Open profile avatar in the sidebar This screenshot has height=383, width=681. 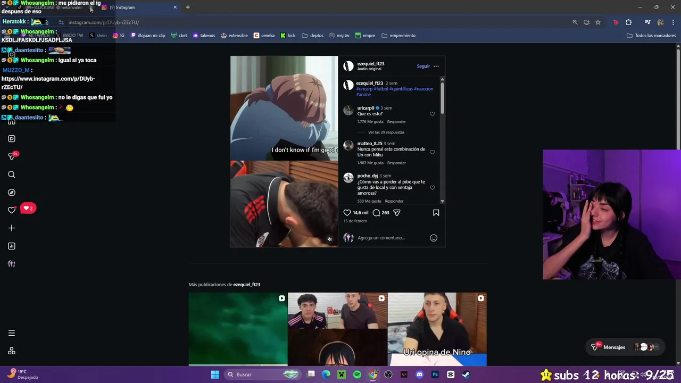tap(12, 264)
